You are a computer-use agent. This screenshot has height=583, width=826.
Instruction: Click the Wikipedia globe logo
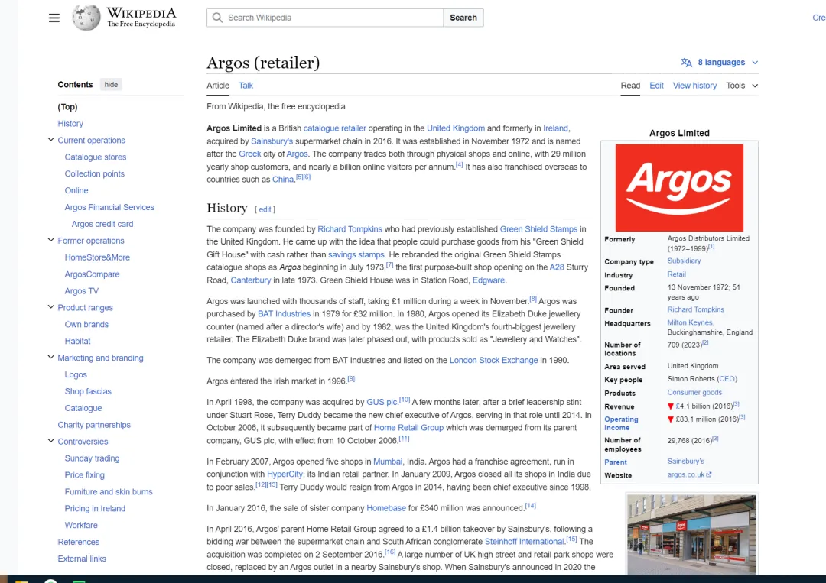click(x=86, y=18)
